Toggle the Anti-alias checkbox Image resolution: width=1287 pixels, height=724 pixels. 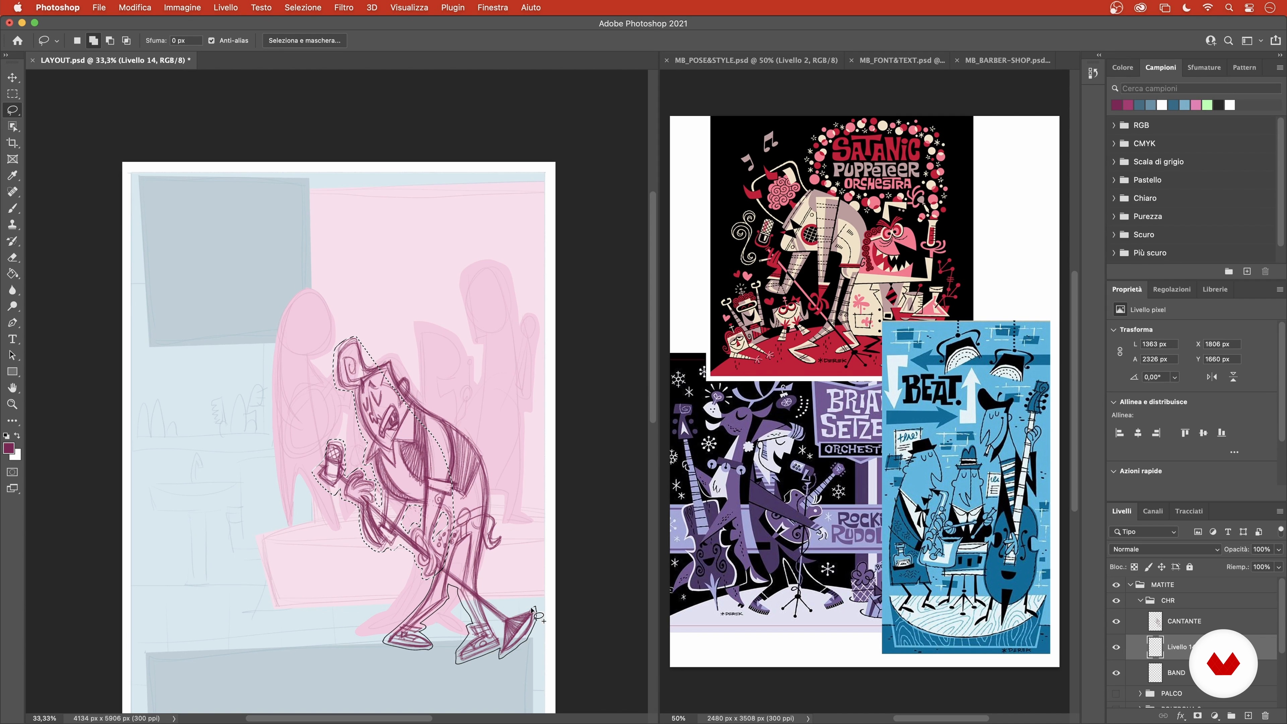click(x=211, y=41)
